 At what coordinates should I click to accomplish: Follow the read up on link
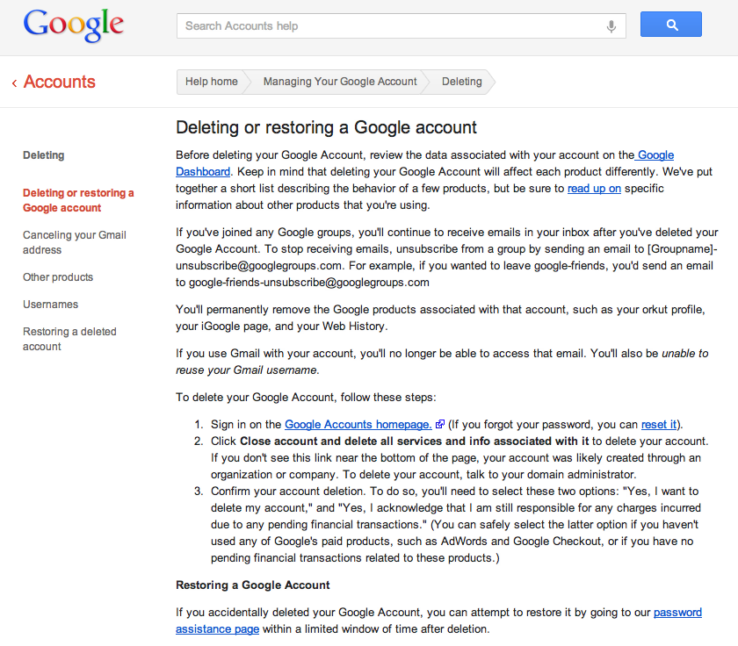594,189
